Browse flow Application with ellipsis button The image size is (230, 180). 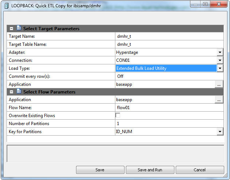(219, 100)
